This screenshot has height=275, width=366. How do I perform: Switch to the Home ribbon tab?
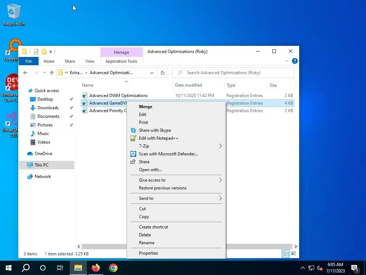coord(49,61)
